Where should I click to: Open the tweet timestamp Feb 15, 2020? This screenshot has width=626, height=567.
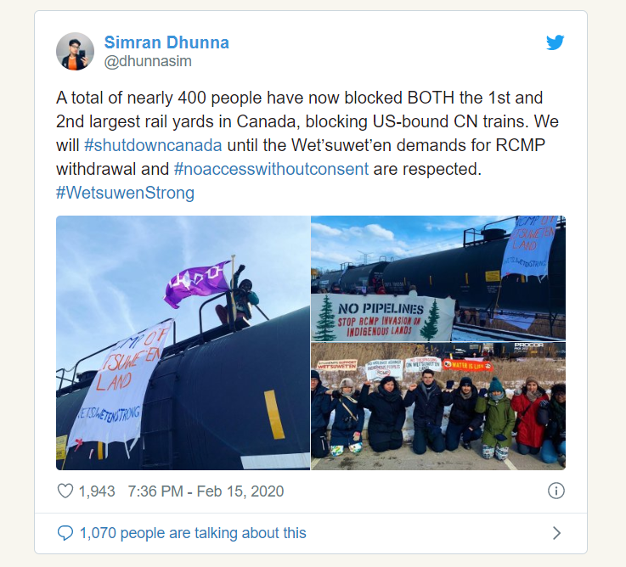pos(240,491)
